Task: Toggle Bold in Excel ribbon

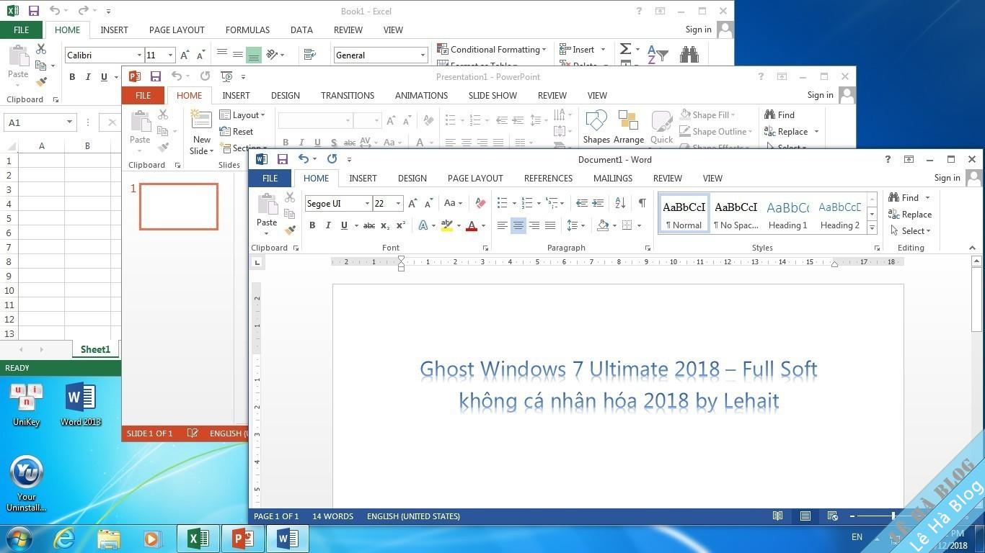Action: (71, 77)
